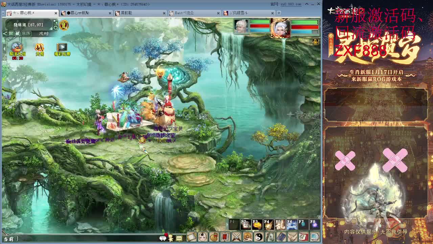Close the 葬心一枫 tab

point(110,13)
